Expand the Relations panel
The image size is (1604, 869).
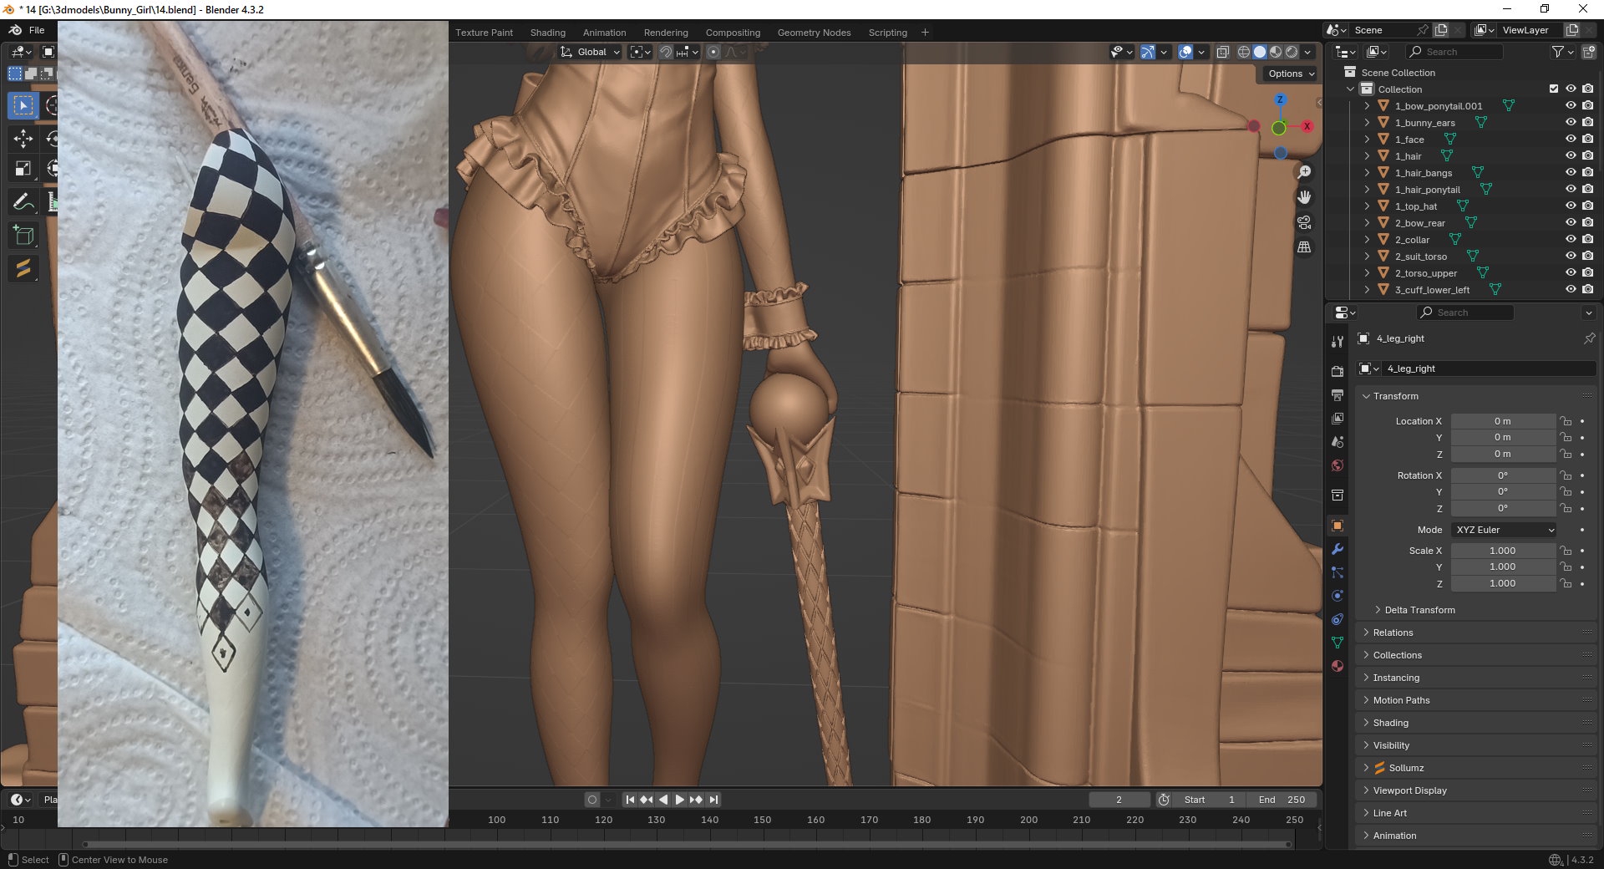[1393, 633]
